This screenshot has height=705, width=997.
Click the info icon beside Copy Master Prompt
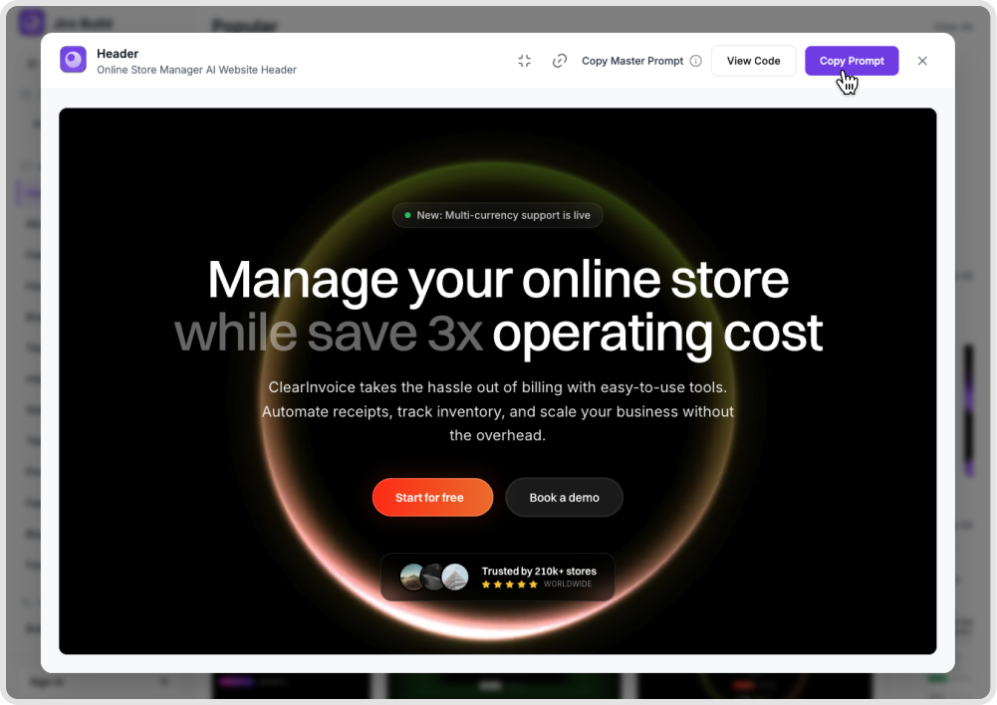tap(696, 61)
